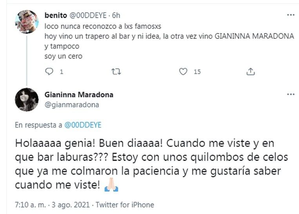Viewport: 299px width, 214px height.
Task: Click the 'Twitter for iPhone' source link
Action: (125, 205)
